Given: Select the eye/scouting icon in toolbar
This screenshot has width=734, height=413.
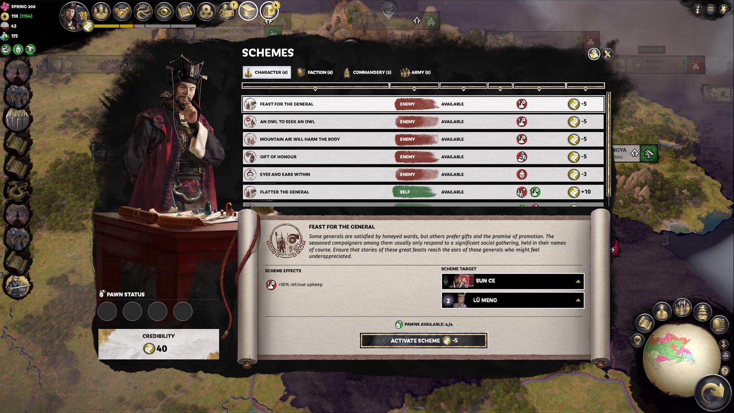Looking at the screenshot, I should tap(163, 11).
